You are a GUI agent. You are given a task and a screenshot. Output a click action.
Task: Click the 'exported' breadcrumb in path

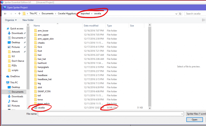(x=85, y=13)
